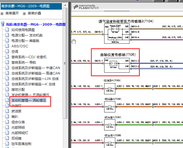Click page icon beside 电源分配—发动机舱
The height and width of the screenshot is (148, 183).
click(7, 35)
